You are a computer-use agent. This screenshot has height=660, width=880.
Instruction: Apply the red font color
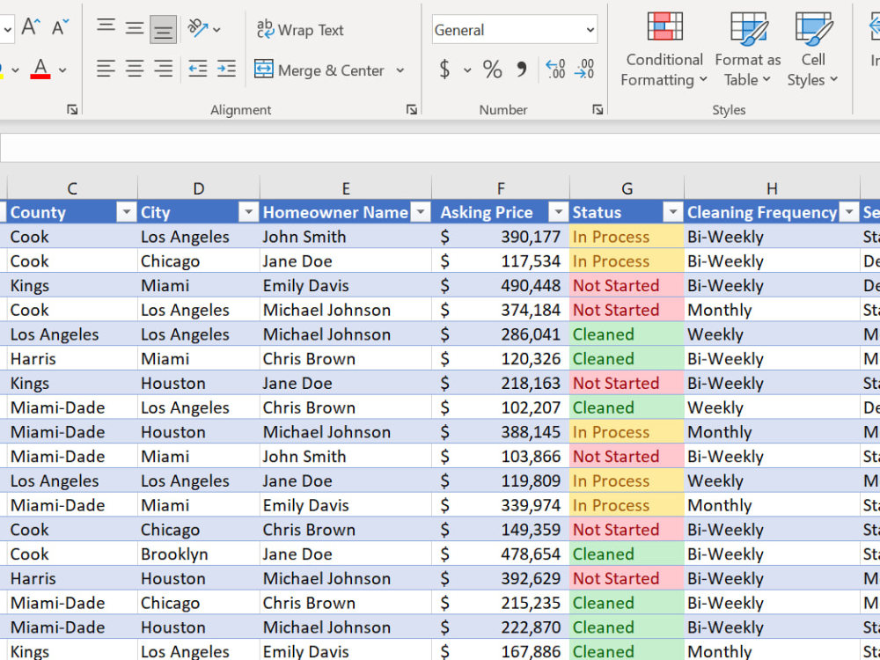pos(40,69)
